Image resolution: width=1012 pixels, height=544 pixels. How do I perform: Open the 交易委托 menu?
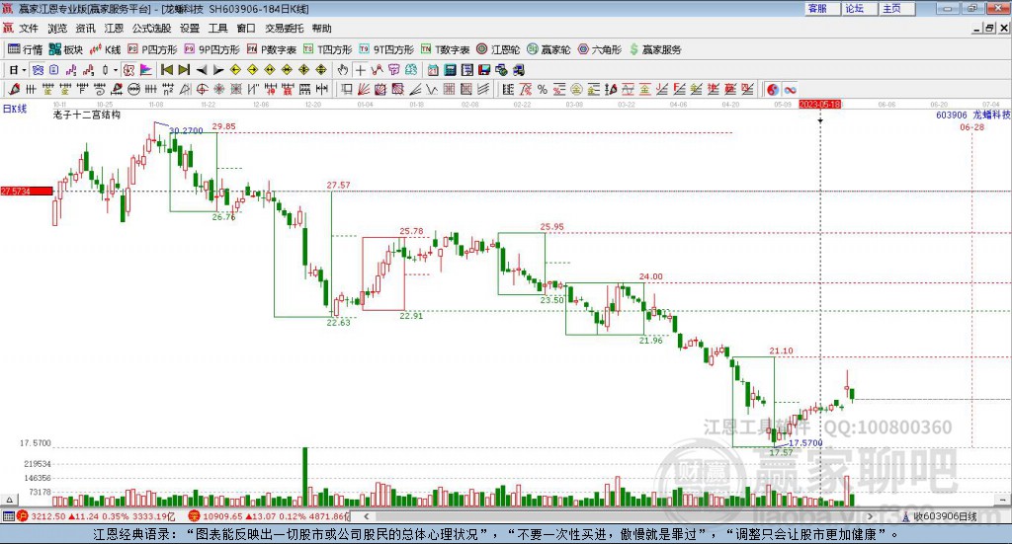[x=284, y=29]
